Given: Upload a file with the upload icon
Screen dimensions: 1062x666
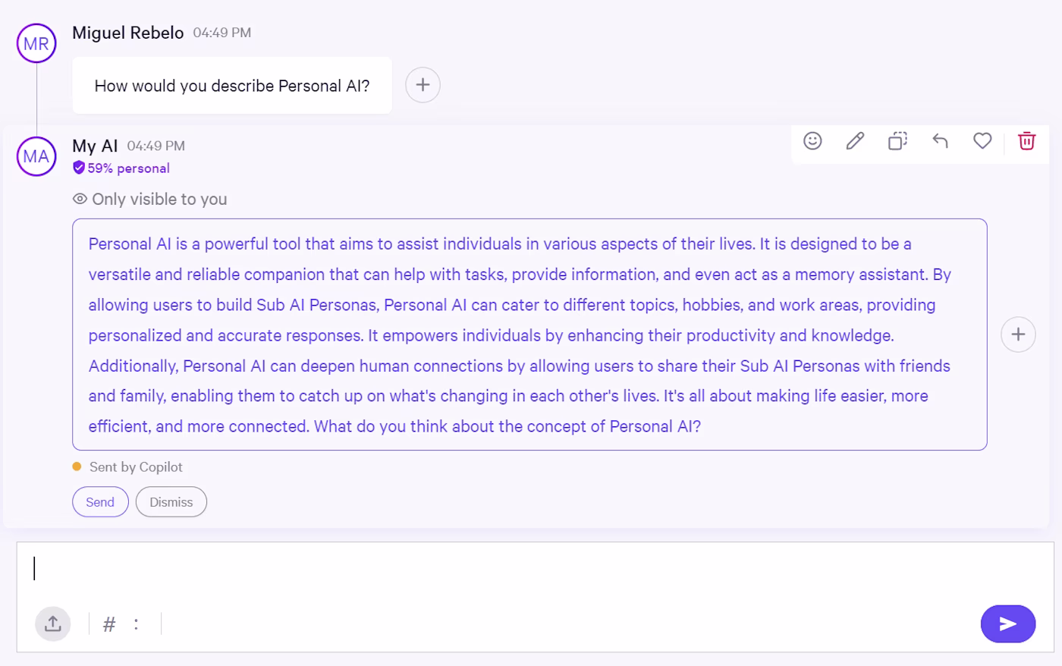Looking at the screenshot, I should 52,624.
